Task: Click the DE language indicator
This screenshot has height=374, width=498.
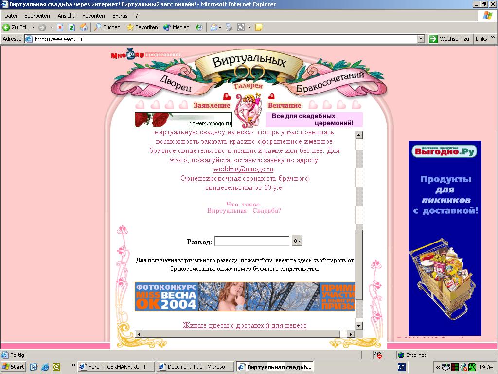Action: tap(401, 367)
